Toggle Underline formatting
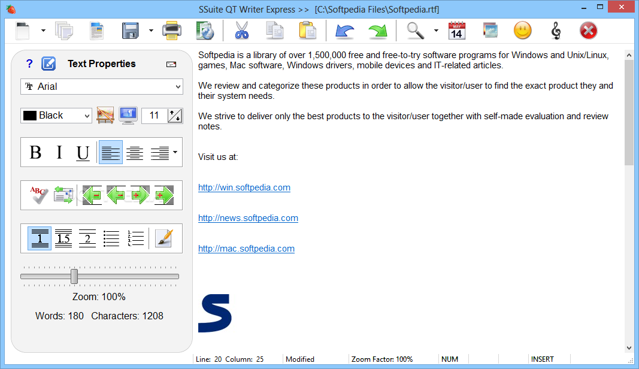The height and width of the screenshot is (369, 639). coord(83,153)
